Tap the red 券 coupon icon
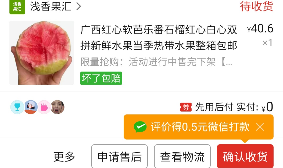 point(186,107)
